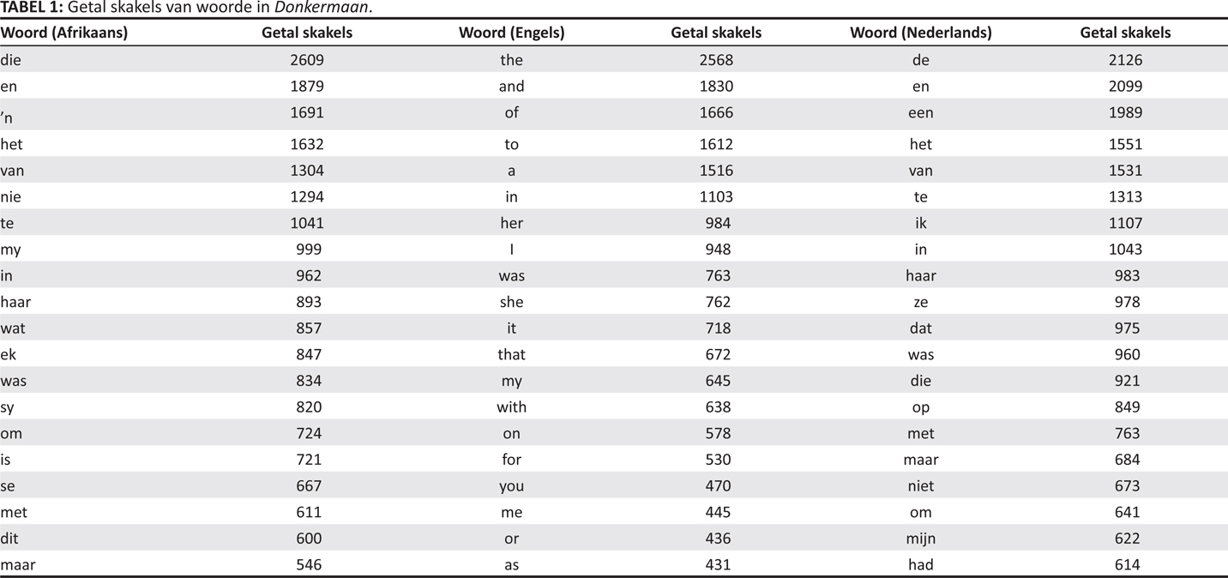Click the English word 'the'

coord(511,60)
